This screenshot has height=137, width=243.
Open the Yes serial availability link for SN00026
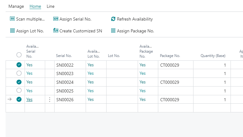coord(29,99)
